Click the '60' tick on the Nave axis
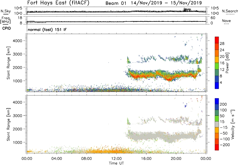Screen dimensions: 238x165 (213, 18)
